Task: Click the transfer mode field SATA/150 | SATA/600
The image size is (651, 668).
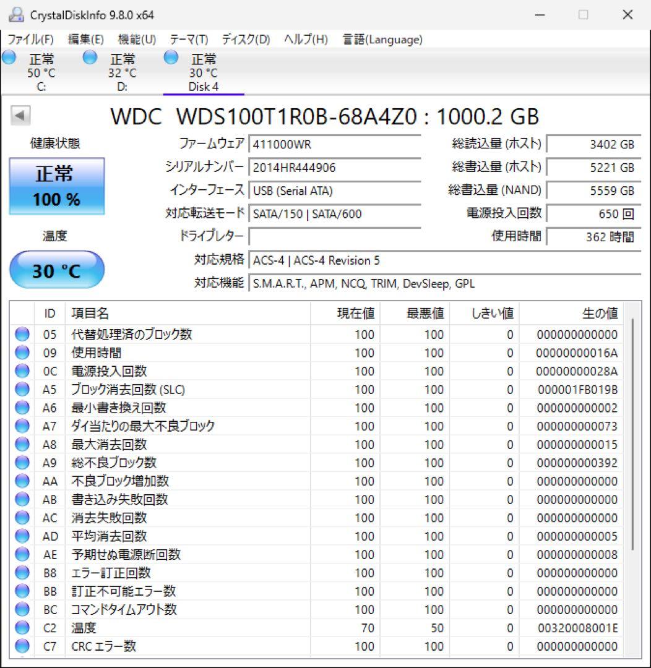Action: (x=335, y=213)
